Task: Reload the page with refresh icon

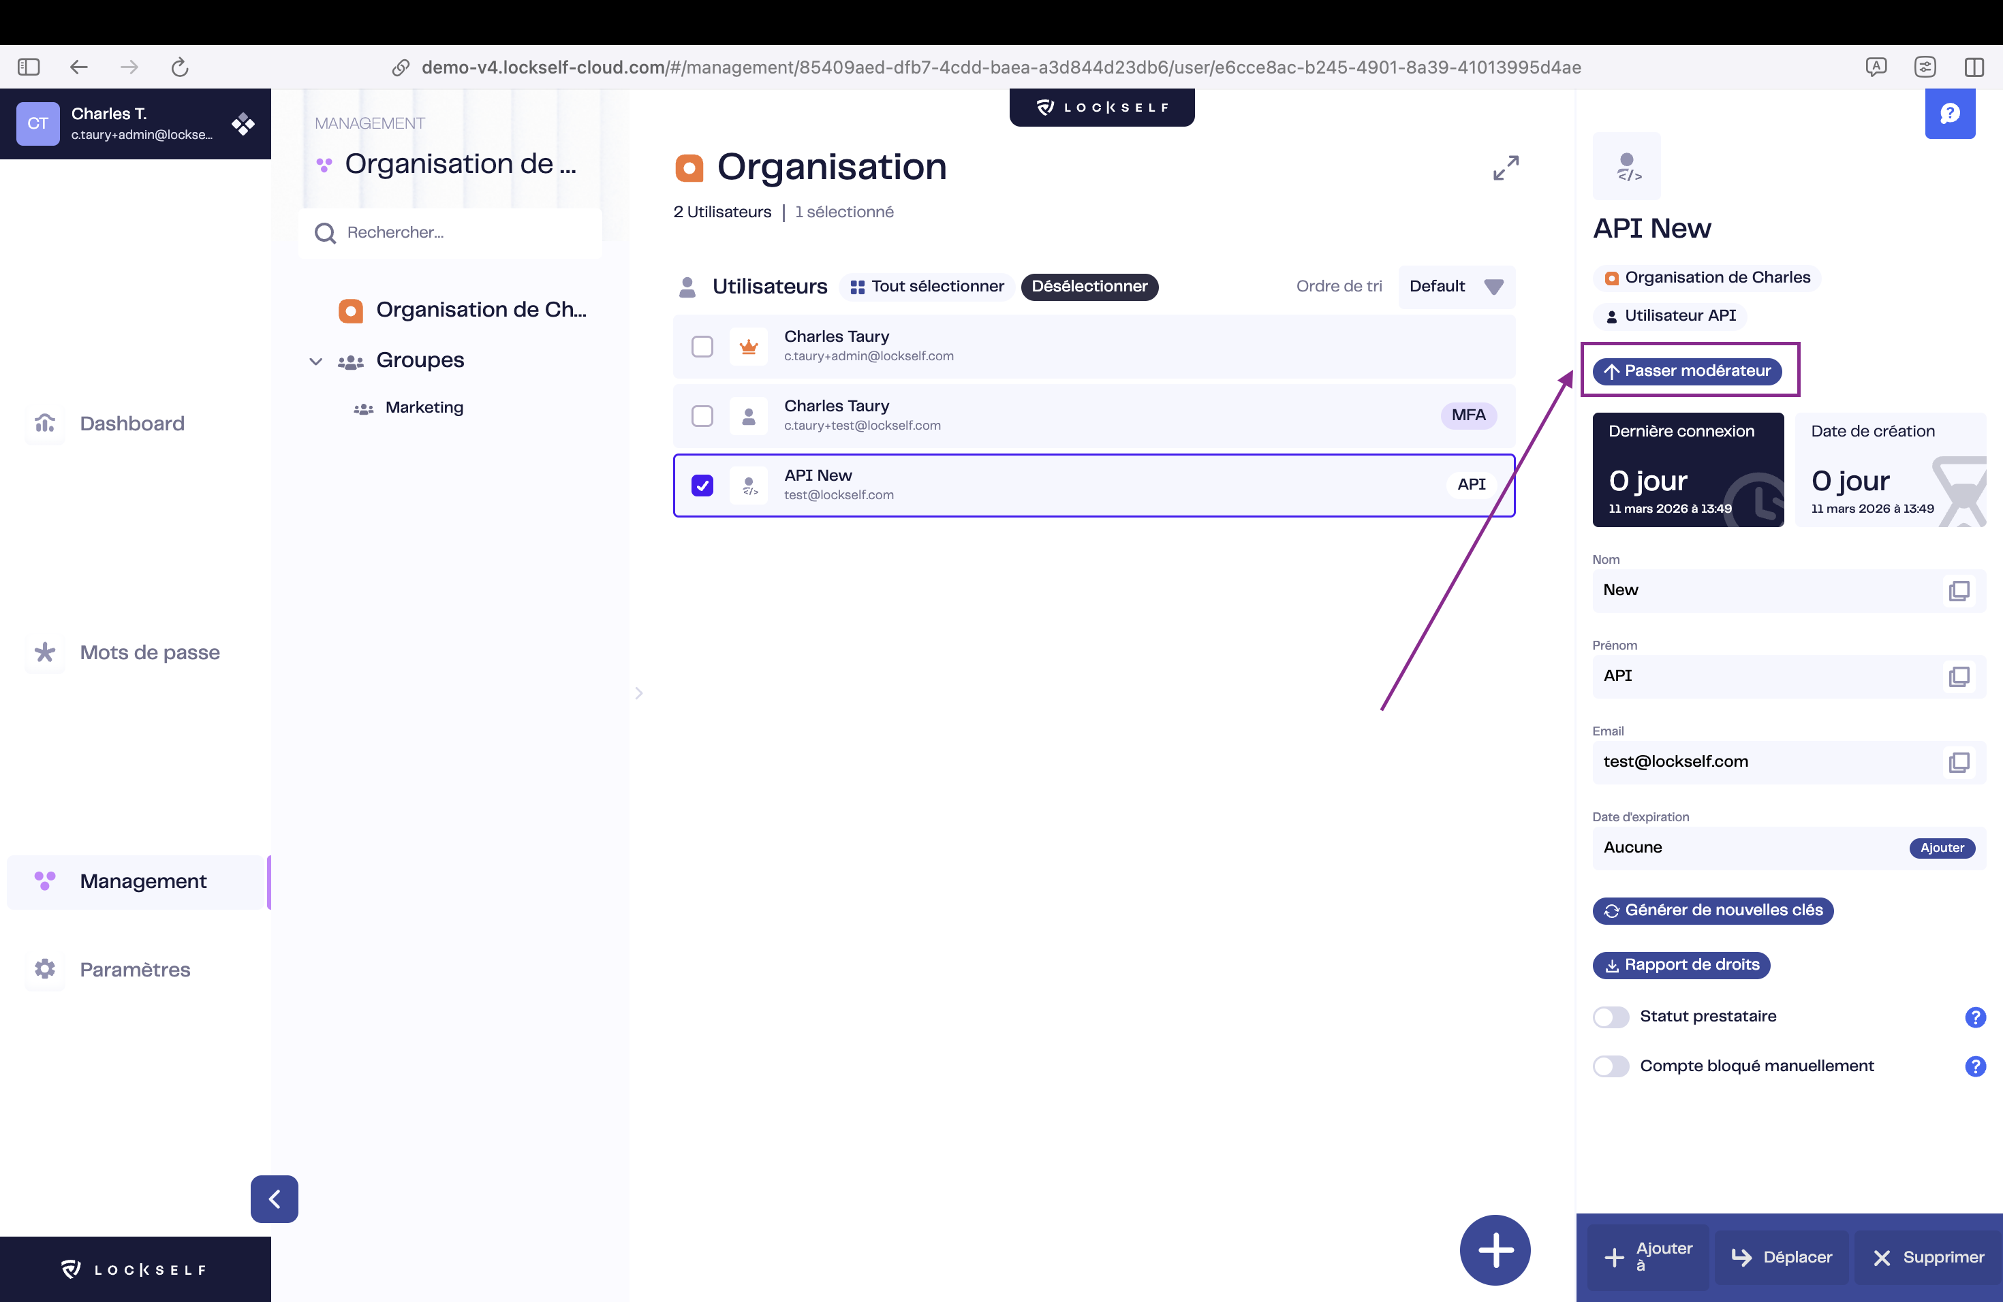Action: pyautogui.click(x=179, y=67)
